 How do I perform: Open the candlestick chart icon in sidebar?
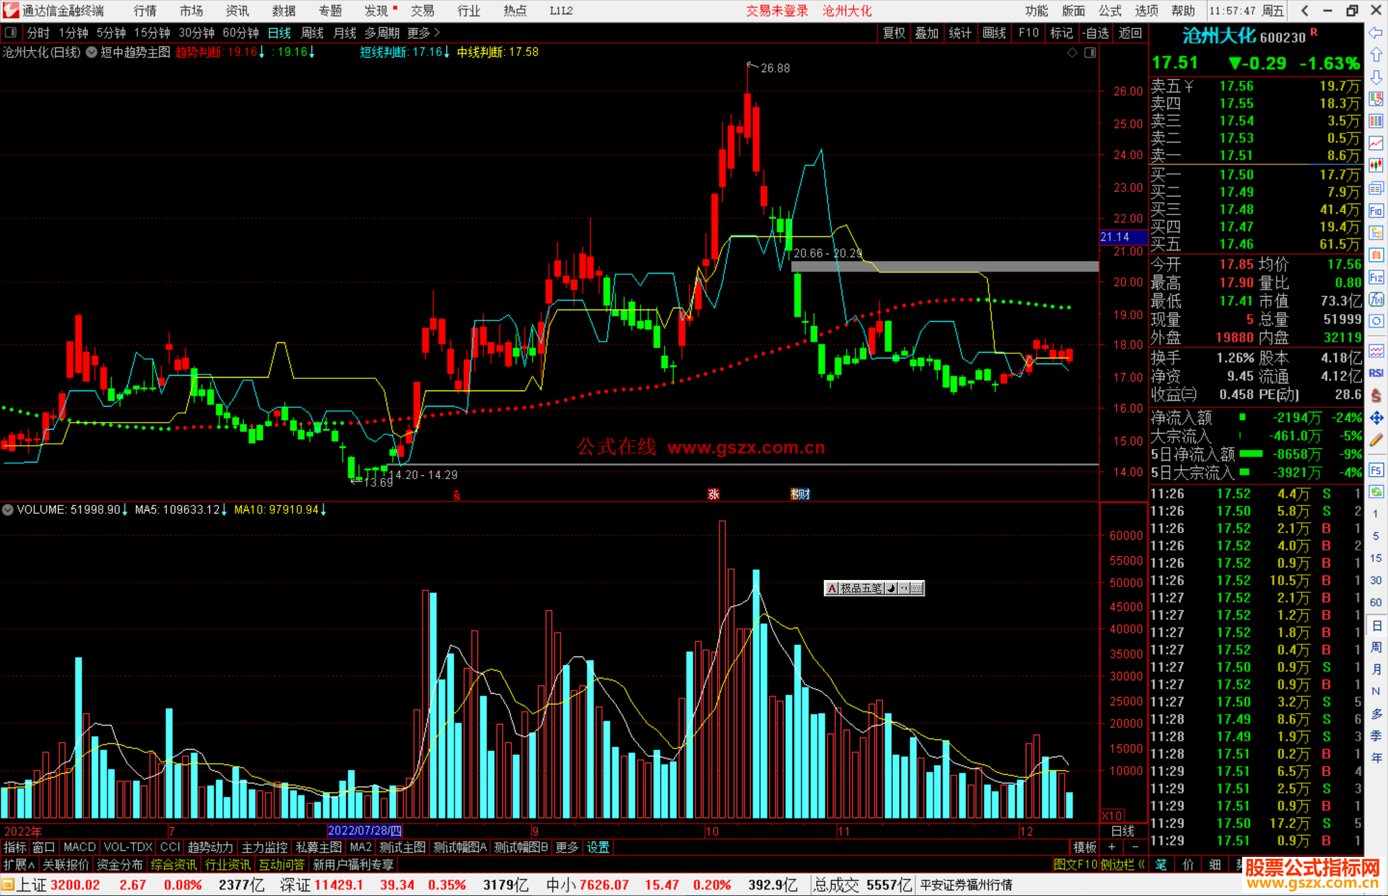[x=1376, y=166]
